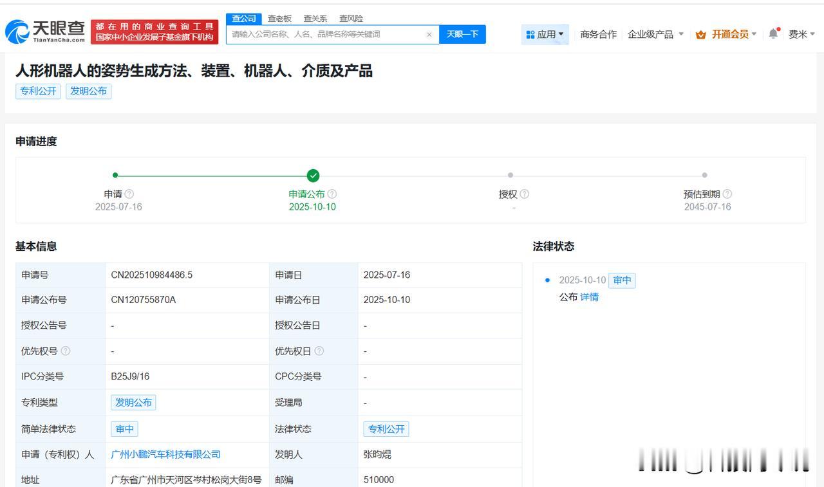Viewport: 824px width, 487px height.
Task: Click help icon next to 优先权日
Action: pyautogui.click(x=319, y=351)
